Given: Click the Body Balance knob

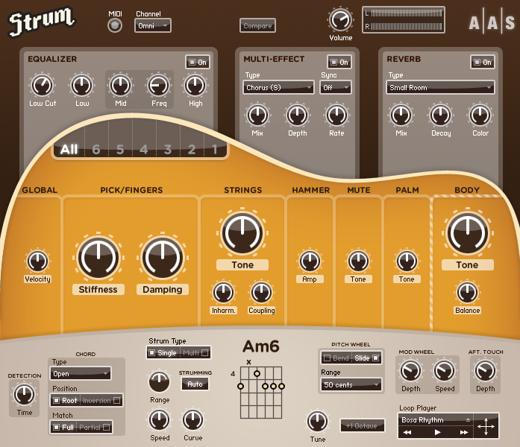Looking at the screenshot, I should [x=467, y=292].
